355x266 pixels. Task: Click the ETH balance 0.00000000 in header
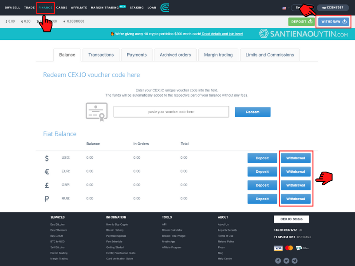[74, 21]
